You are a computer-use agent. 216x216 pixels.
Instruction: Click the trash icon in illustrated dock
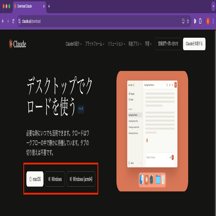[x=163, y=180]
